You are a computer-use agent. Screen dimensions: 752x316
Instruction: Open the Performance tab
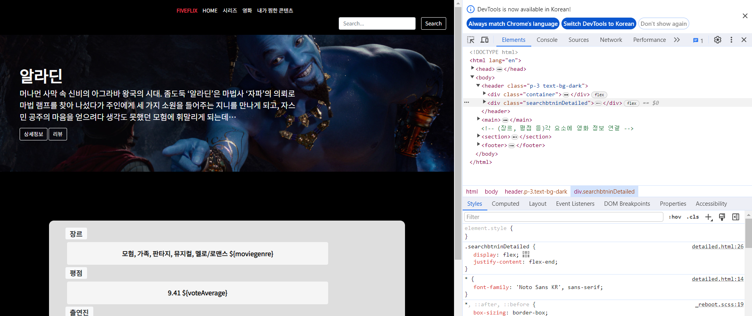click(x=649, y=40)
